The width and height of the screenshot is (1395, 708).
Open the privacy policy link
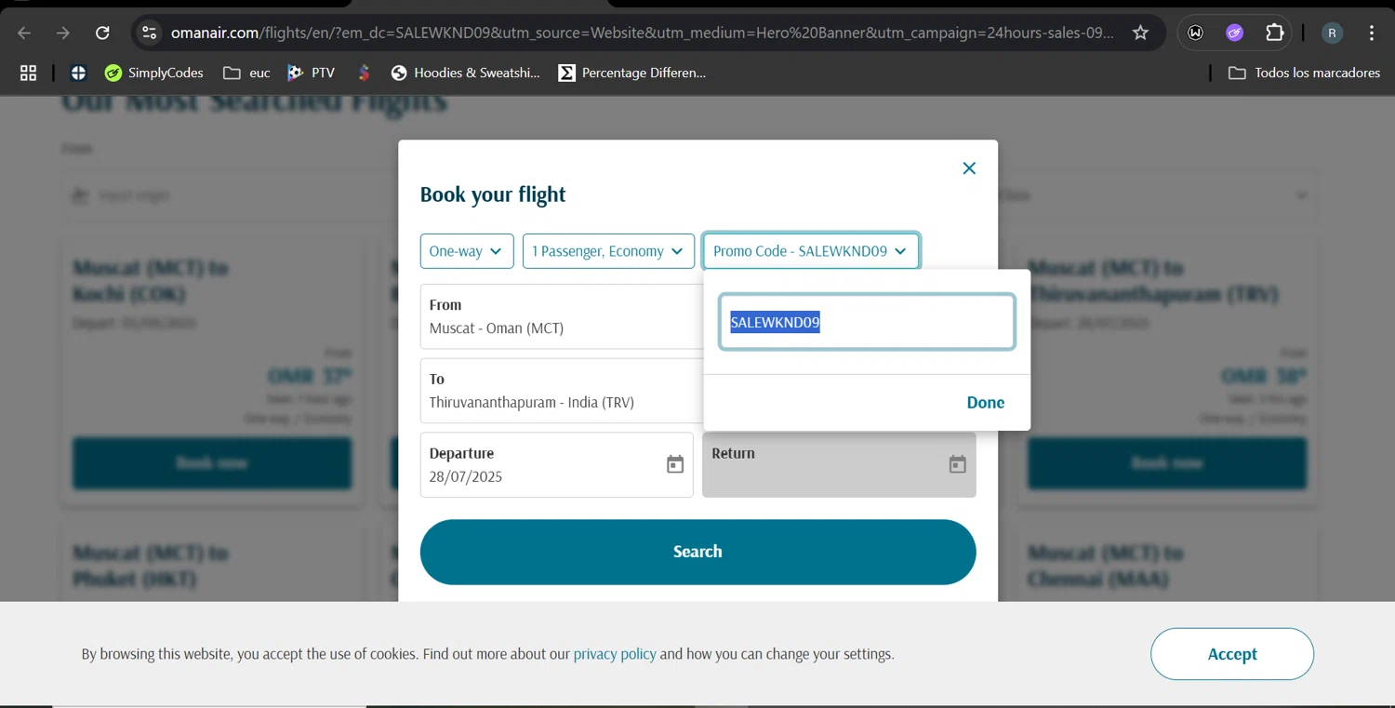615,654
